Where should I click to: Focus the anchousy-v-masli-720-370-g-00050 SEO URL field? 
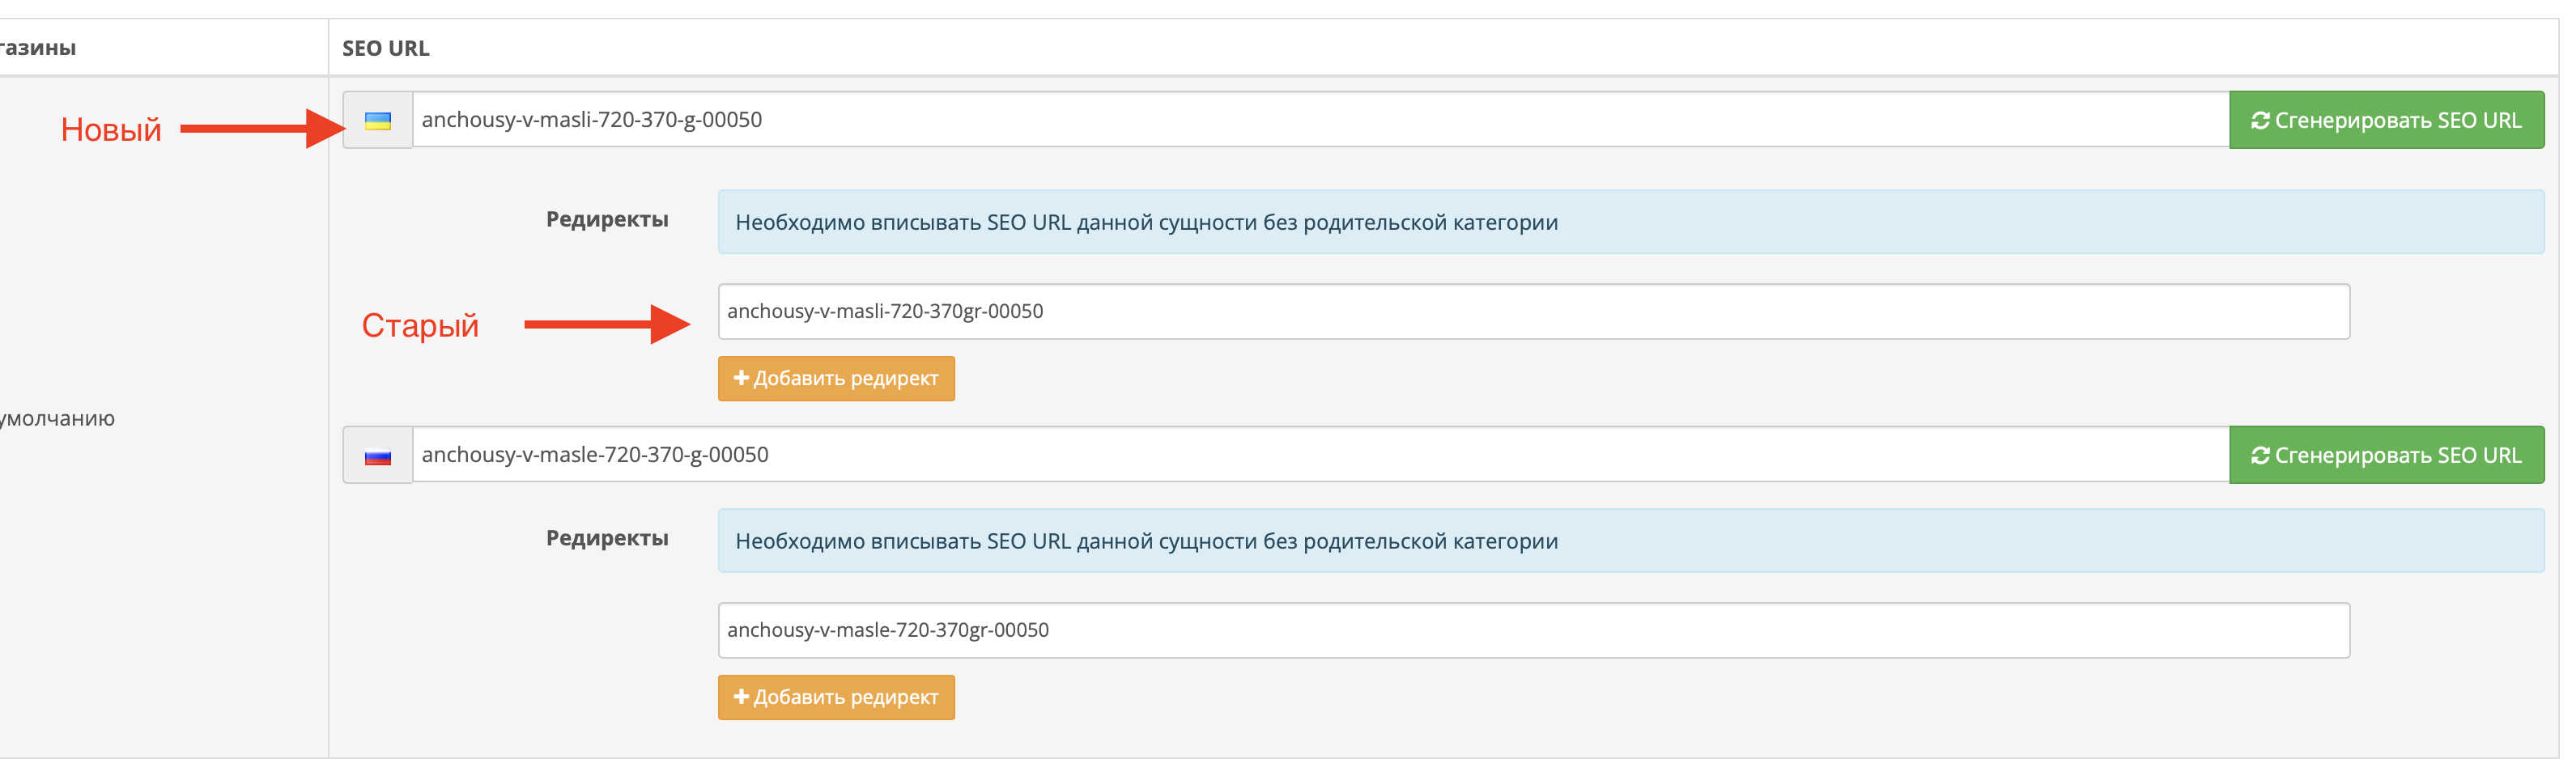coord(1321,120)
